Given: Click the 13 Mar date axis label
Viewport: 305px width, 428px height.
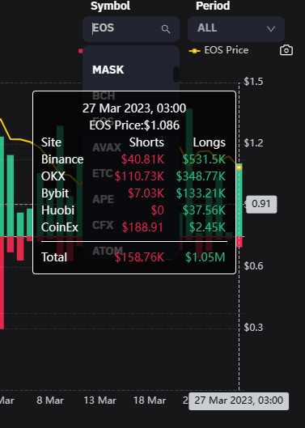Looking at the screenshot, I should point(100,400).
